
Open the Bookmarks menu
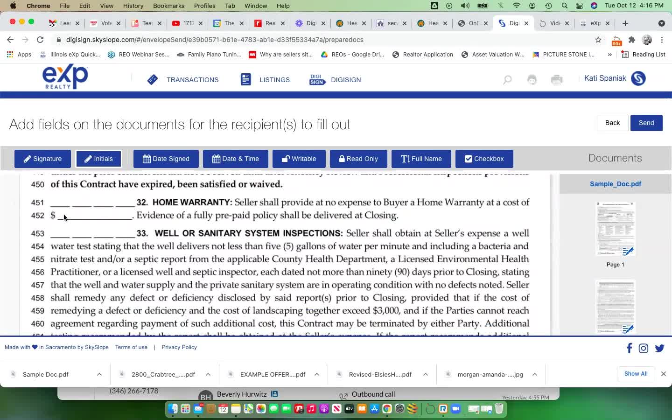pos(168,6)
